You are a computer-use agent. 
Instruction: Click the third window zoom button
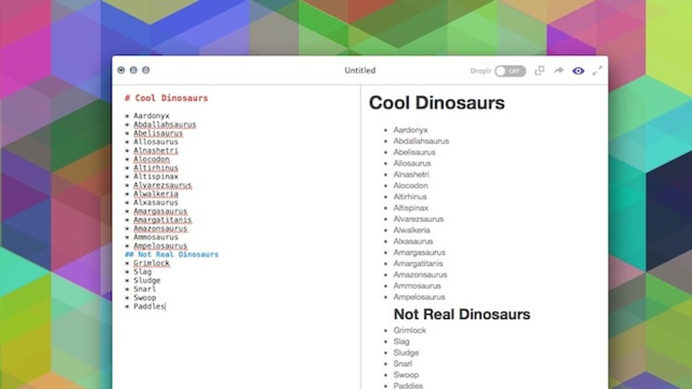[x=146, y=70]
